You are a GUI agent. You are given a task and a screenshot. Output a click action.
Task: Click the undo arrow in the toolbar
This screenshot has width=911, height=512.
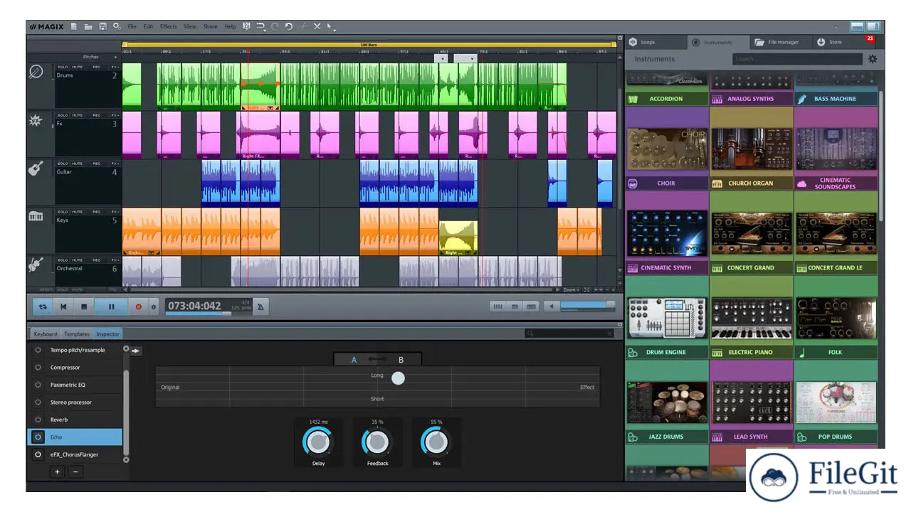tap(288, 26)
